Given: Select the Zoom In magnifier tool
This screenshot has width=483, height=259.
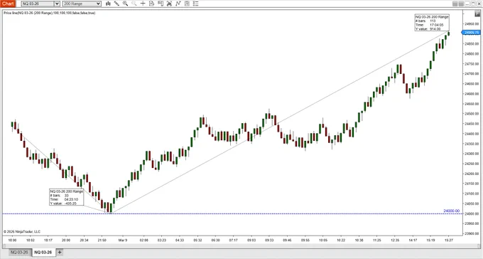Looking at the screenshot, I should 125,4.
